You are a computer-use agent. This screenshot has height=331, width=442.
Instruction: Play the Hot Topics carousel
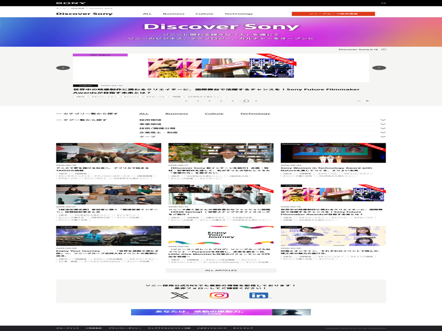367,101
